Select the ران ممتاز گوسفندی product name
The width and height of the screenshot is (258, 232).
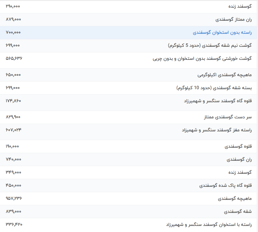233,19
